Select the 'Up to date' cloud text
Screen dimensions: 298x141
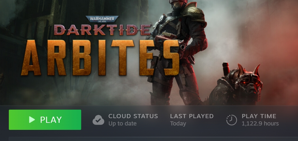[x=122, y=124]
